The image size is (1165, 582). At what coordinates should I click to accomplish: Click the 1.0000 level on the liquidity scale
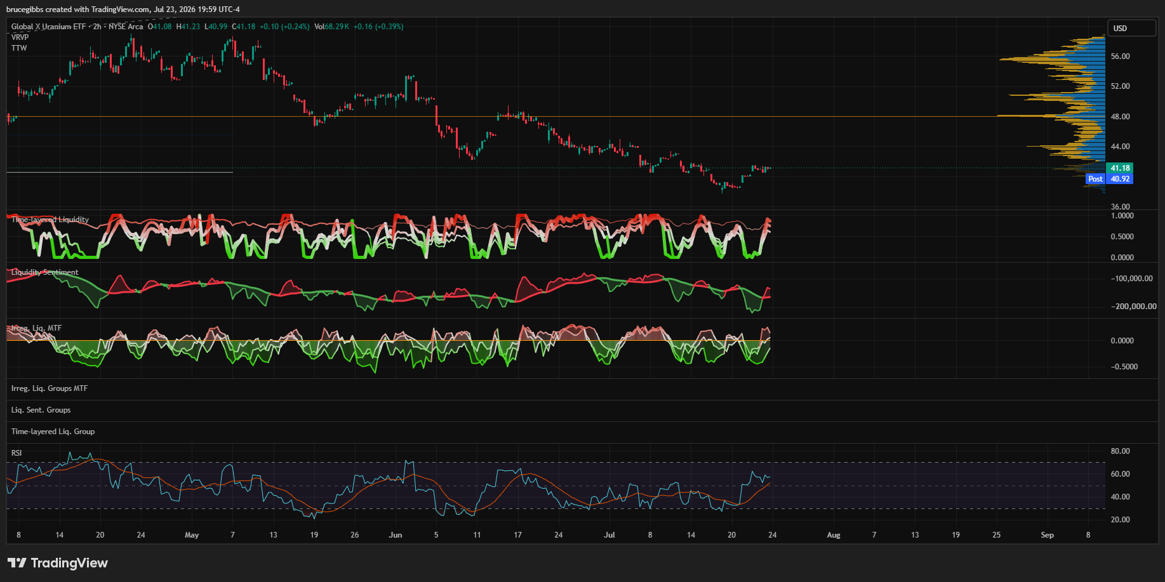click(x=1122, y=216)
